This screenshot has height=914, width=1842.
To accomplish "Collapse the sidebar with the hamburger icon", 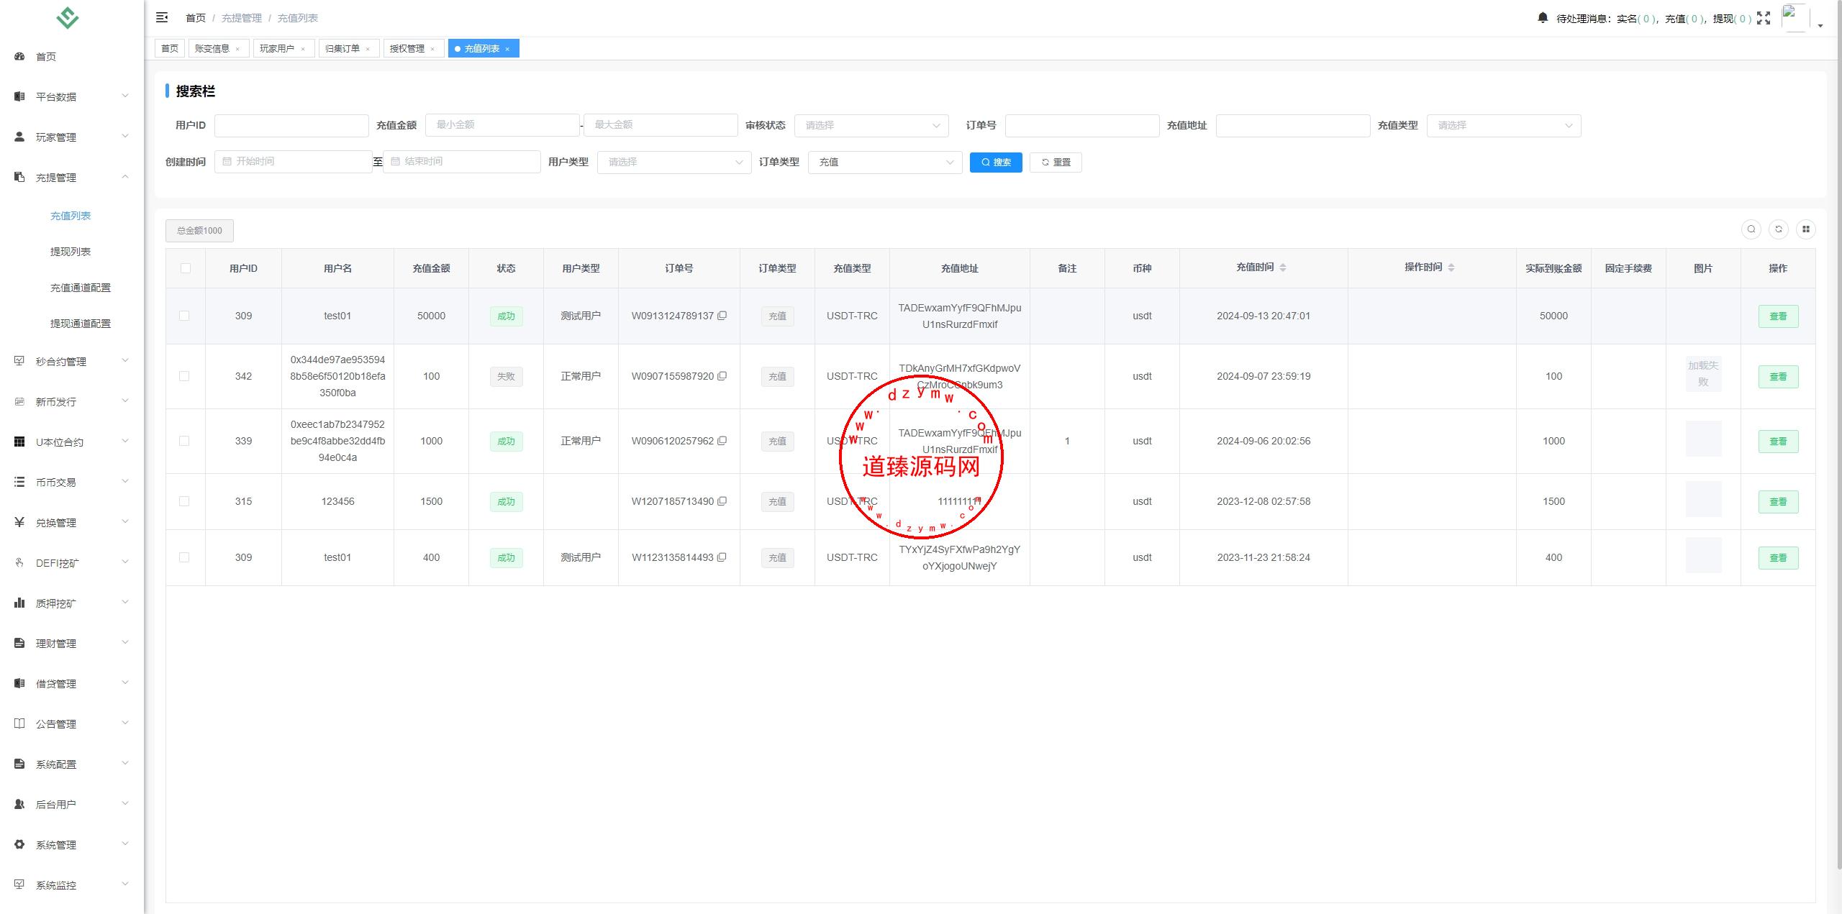I will [x=162, y=17].
